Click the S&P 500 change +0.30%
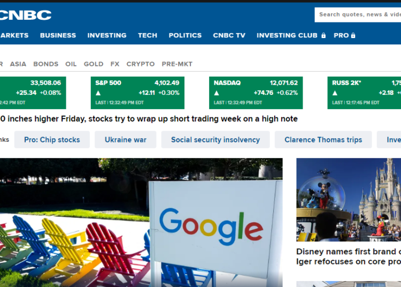401x287 pixels. click(x=169, y=93)
